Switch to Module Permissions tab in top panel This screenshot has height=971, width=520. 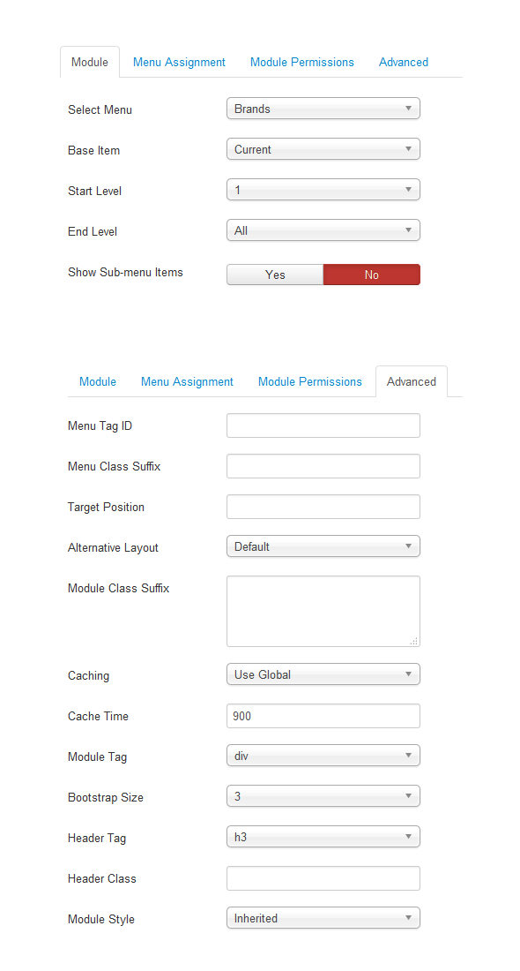point(302,63)
